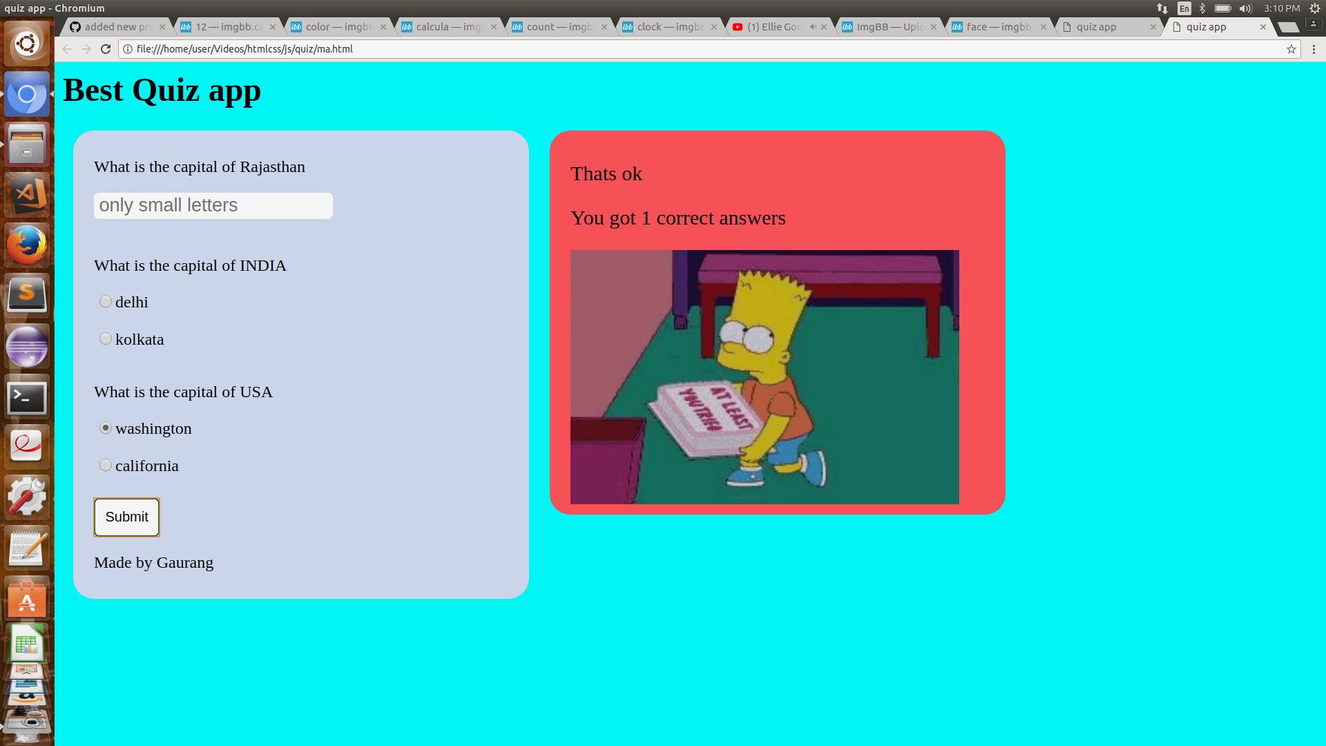1326x746 pixels.
Task: Open Terminal from the launcher
Action: [x=27, y=396]
